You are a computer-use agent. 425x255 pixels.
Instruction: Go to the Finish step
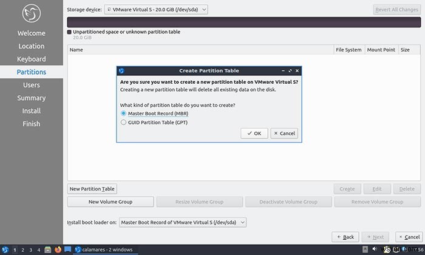pyautogui.click(x=32, y=124)
